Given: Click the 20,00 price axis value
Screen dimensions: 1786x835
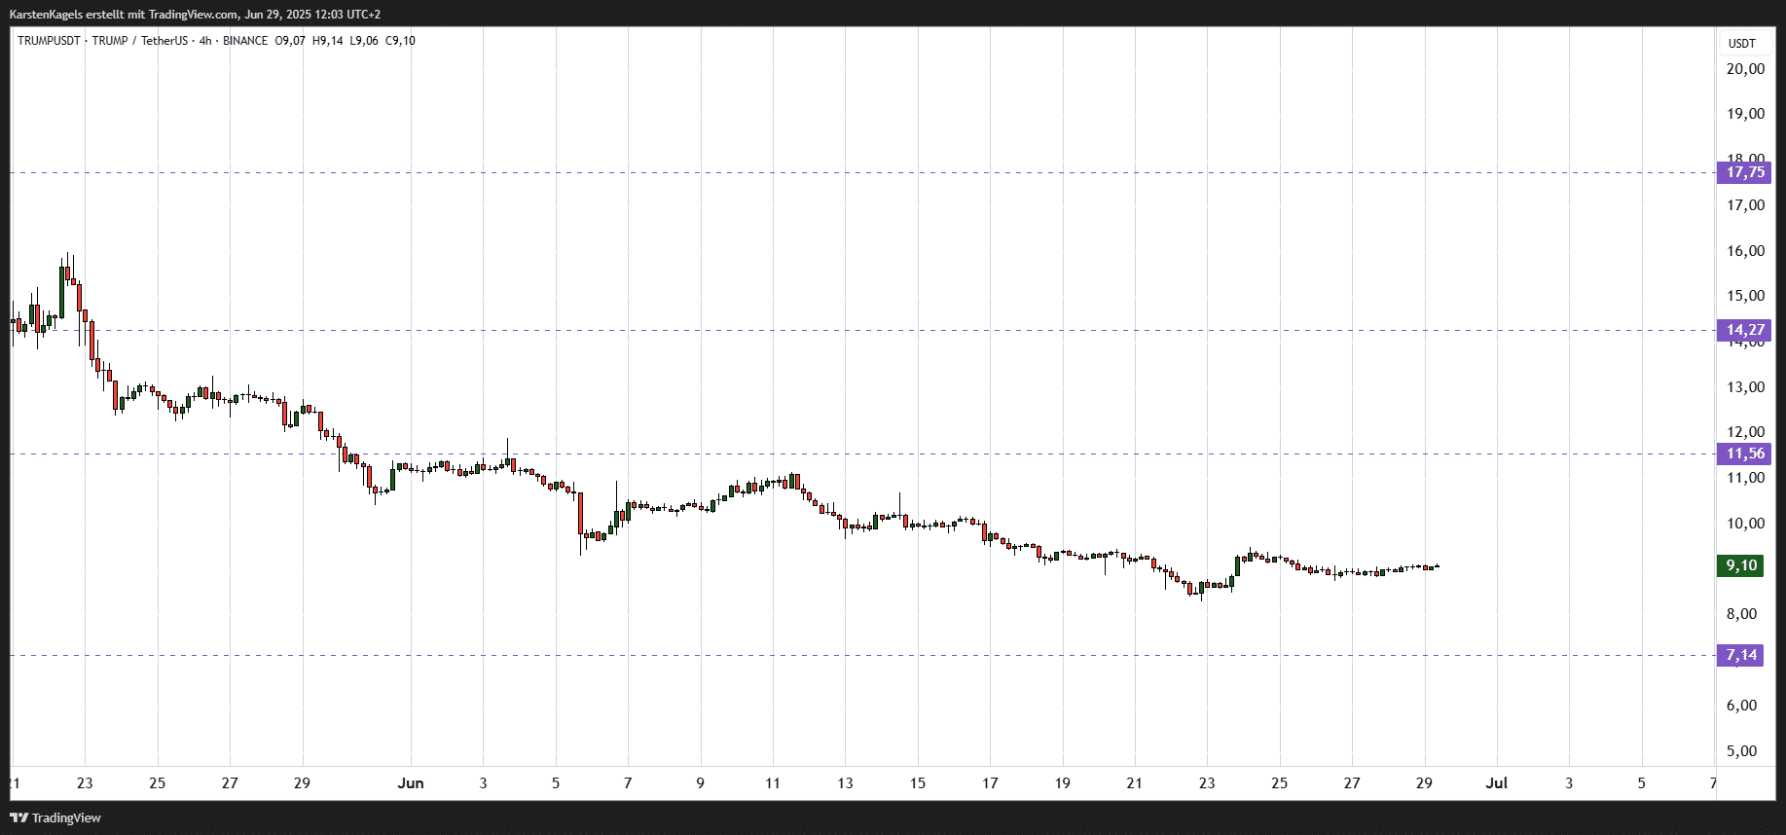Looking at the screenshot, I should click(1745, 69).
